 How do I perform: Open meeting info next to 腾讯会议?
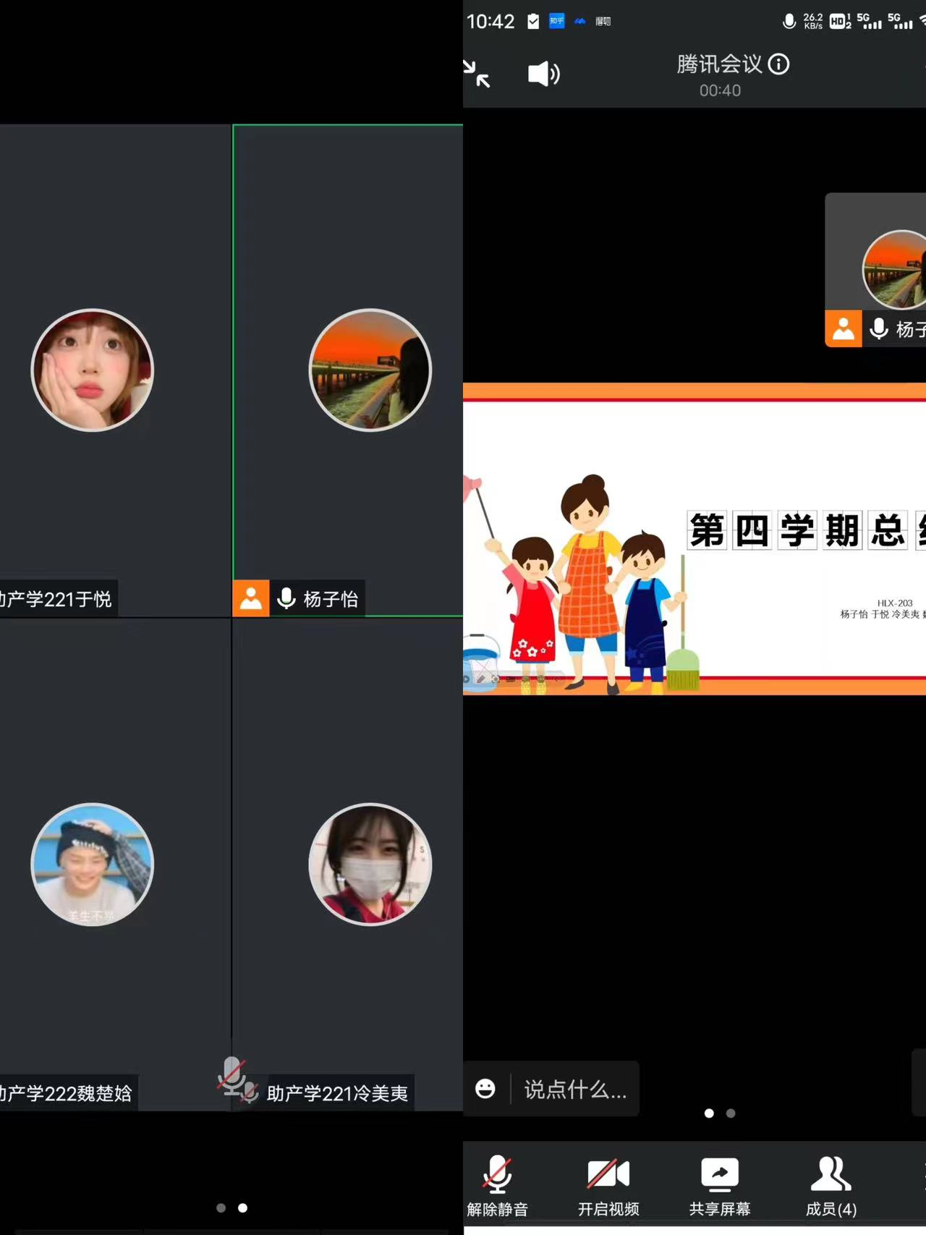[x=779, y=64]
